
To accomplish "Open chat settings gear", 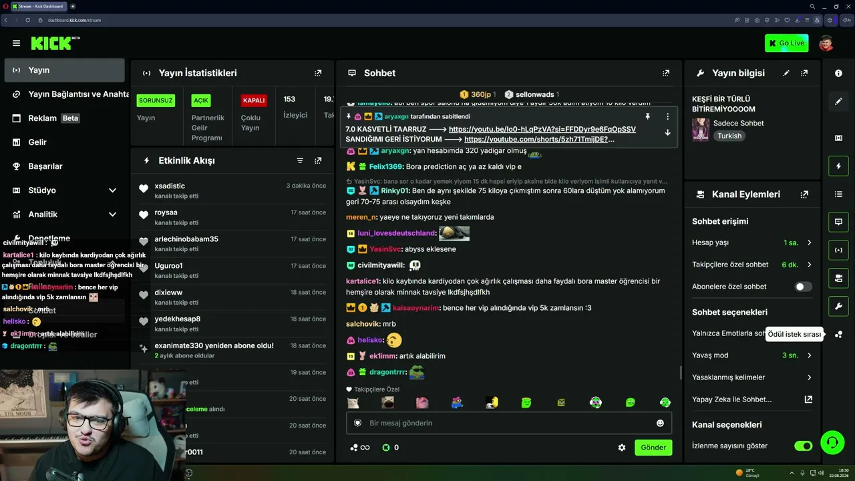I will pos(622,448).
